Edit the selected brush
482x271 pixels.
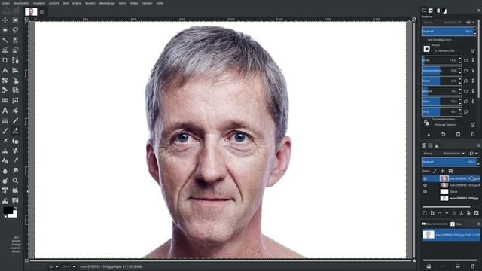473,50
